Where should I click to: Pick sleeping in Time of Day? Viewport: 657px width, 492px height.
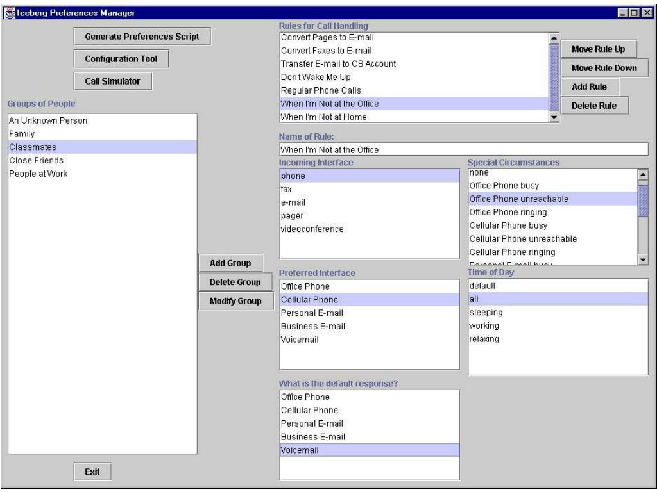(486, 312)
